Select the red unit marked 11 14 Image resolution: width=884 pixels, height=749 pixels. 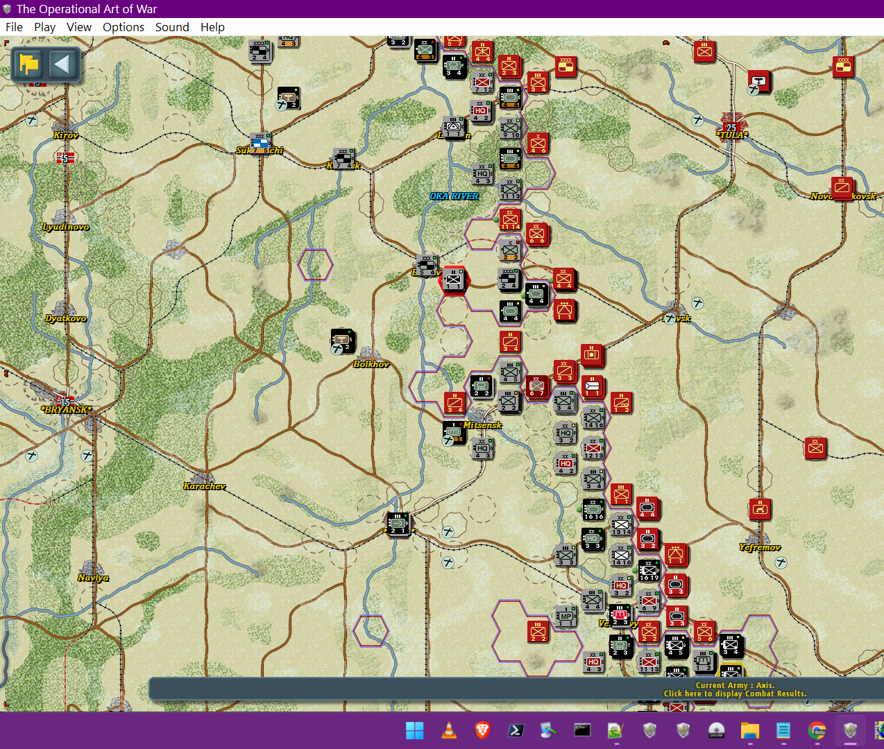pyautogui.click(x=510, y=219)
